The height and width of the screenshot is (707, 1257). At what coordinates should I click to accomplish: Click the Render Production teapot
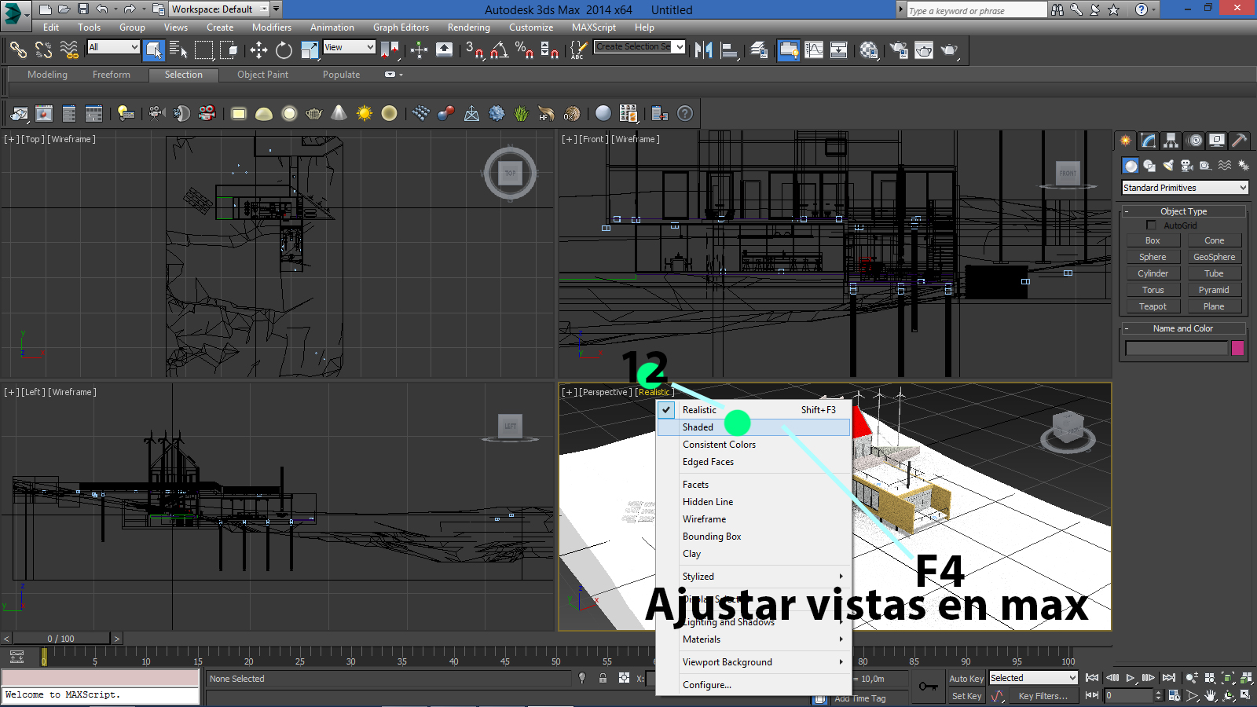[x=949, y=50]
